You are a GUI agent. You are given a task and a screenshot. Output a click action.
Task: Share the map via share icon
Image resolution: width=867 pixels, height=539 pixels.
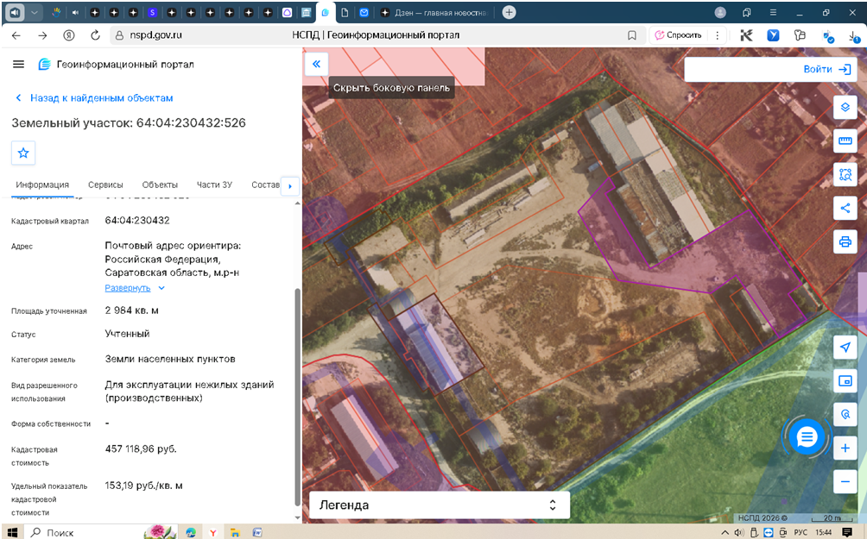pos(845,208)
